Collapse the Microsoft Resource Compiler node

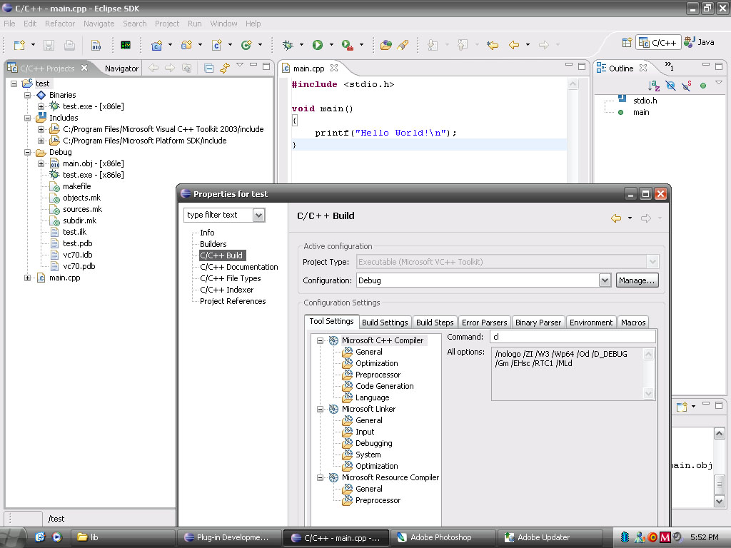coord(321,477)
